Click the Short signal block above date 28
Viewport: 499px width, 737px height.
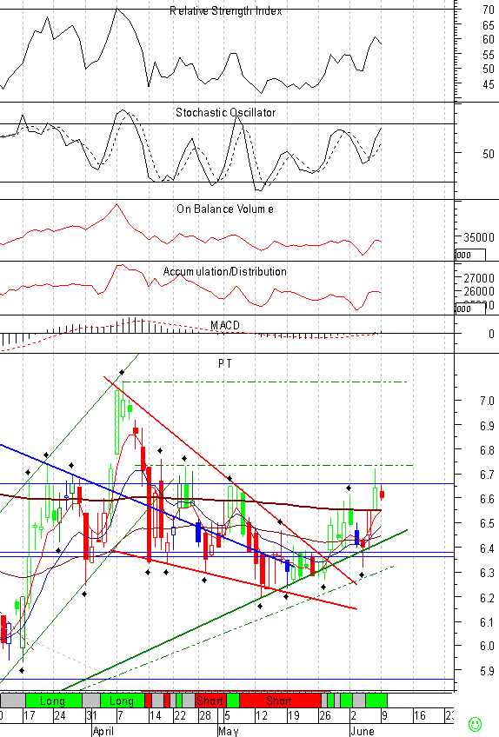[210, 700]
